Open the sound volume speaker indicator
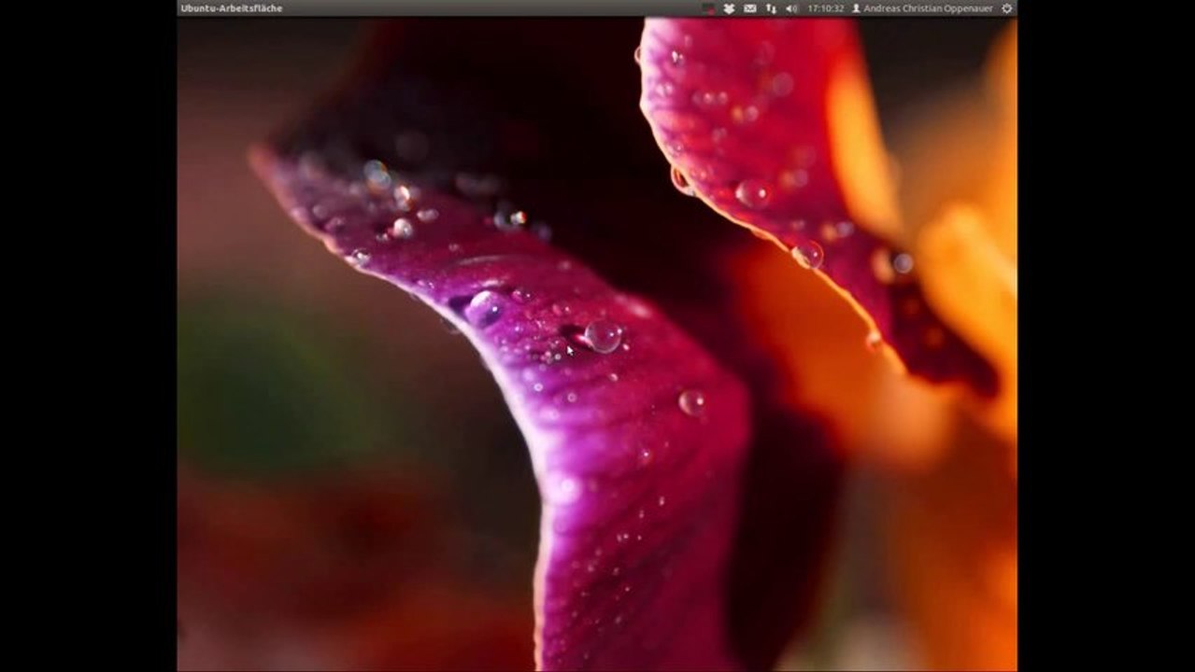 click(x=791, y=8)
